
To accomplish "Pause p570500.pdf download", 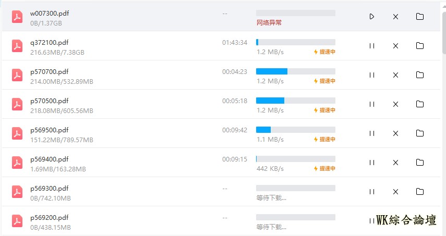I will (x=372, y=104).
